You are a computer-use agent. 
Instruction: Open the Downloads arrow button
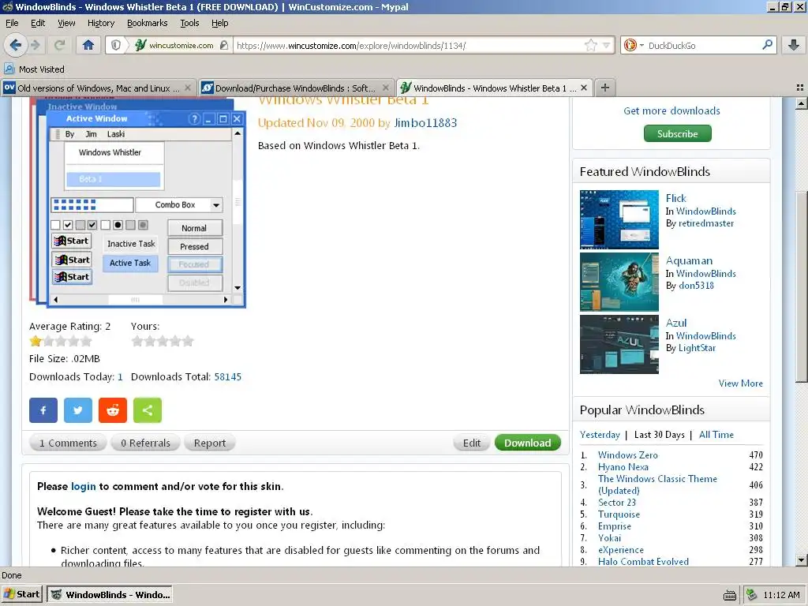point(794,45)
